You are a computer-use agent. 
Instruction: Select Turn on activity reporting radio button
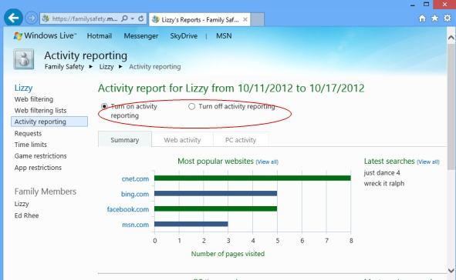coord(104,106)
